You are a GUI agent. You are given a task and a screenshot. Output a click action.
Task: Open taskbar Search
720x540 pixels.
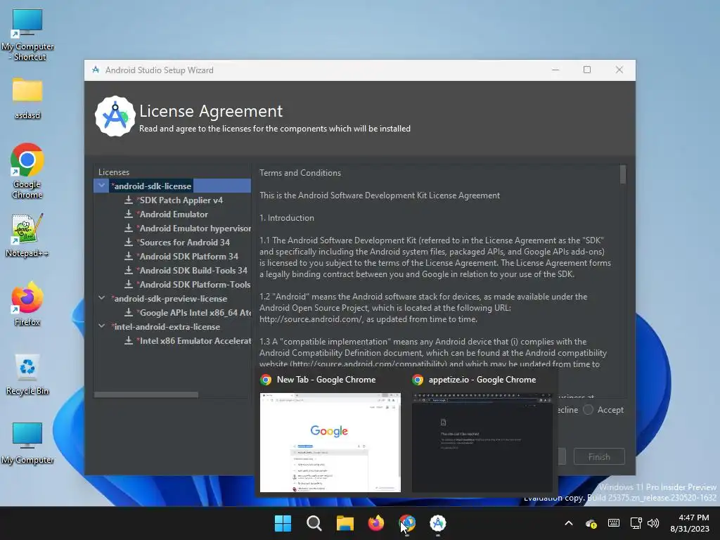(314, 523)
